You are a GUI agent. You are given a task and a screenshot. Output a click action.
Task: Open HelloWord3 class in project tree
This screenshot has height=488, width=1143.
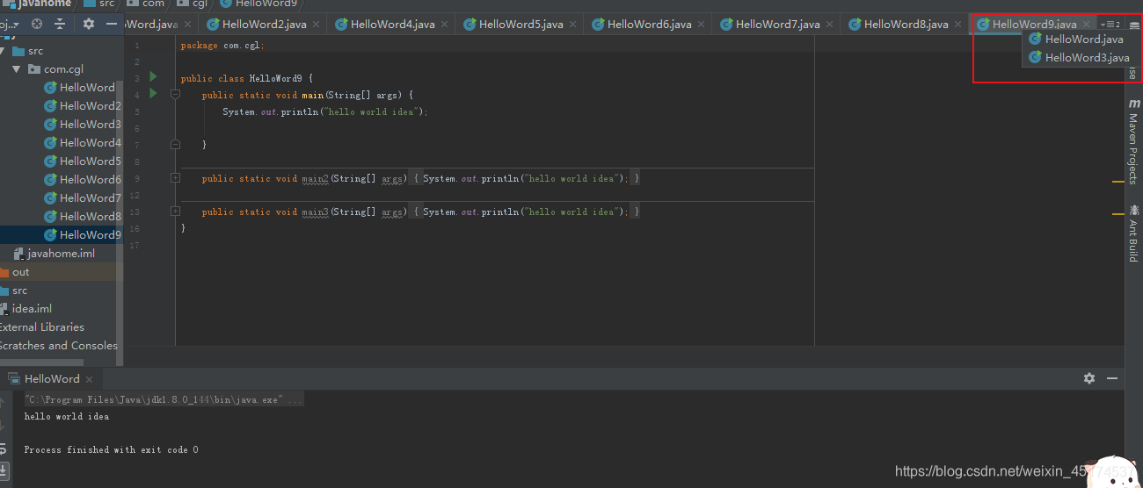(83, 124)
